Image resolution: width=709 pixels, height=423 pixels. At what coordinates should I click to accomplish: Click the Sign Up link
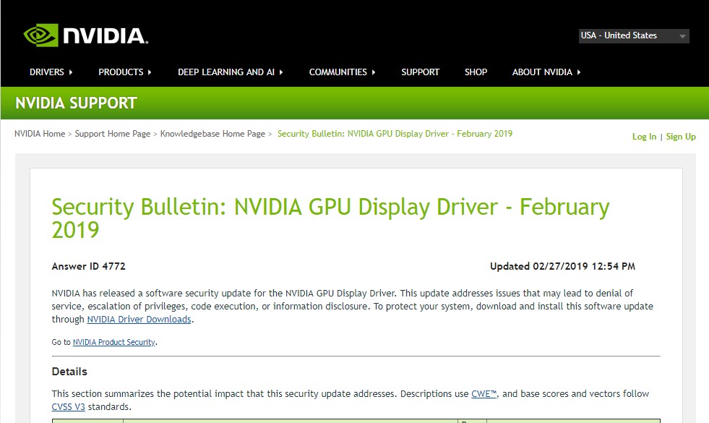click(681, 137)
